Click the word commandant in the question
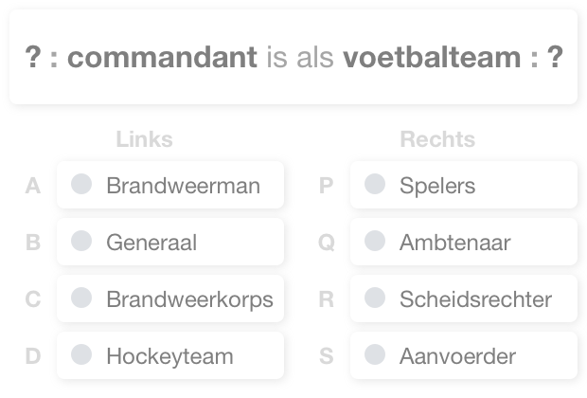Image resolution: width=587 pixels, height=398 pixels. tap(162, 57)
